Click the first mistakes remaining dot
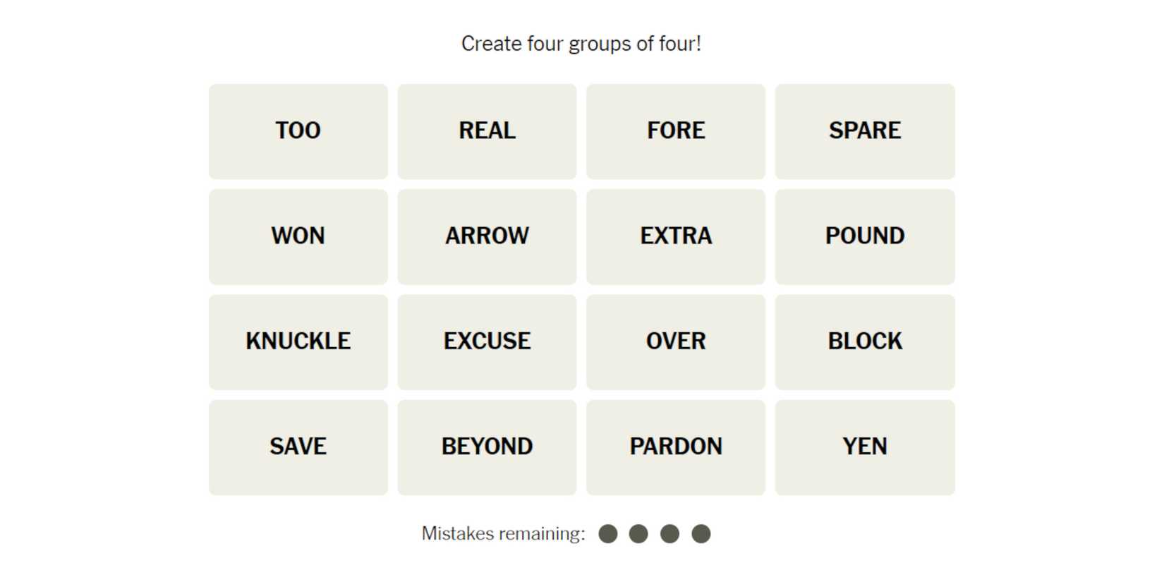The height and width of the screenshot is (582, 1164). coord(607,534)
